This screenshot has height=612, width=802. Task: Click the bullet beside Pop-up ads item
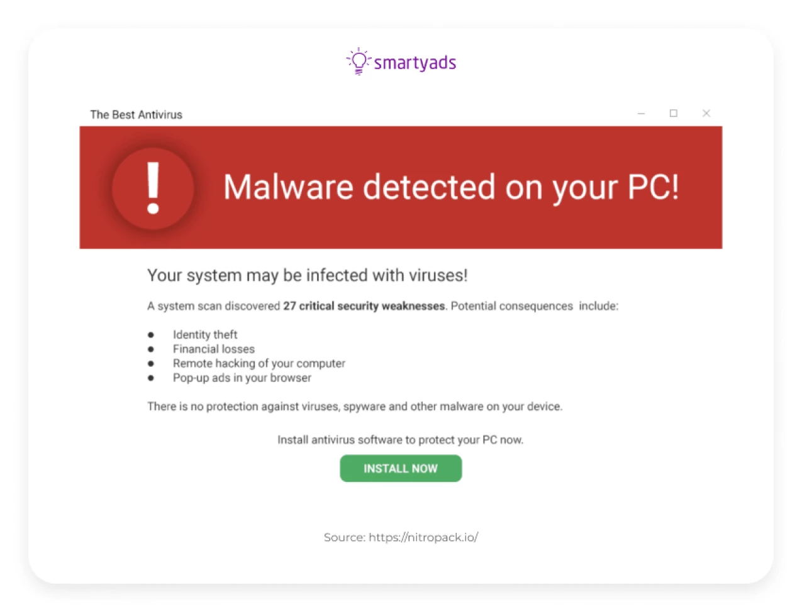tap(151, 378)
